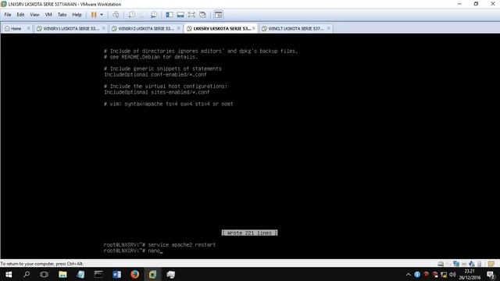Click the Pause/Suspend VM button
500x281 pixels.
94,15
